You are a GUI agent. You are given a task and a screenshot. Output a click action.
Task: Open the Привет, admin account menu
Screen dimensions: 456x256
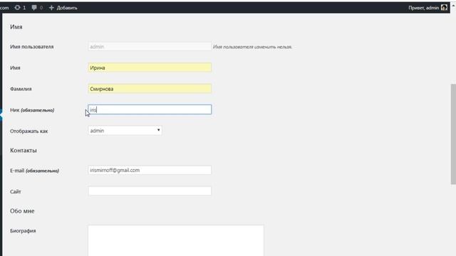point(427,8)
